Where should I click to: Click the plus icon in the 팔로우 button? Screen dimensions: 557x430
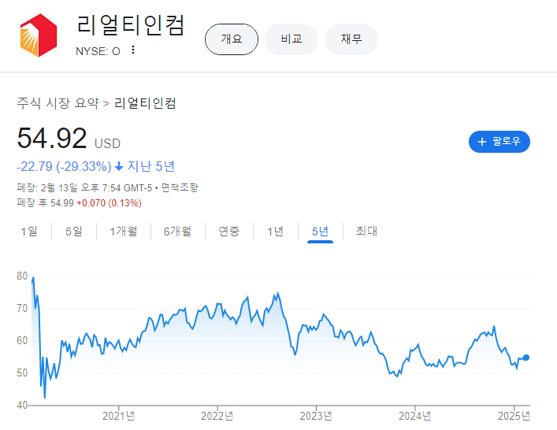[x=481, y=142]
